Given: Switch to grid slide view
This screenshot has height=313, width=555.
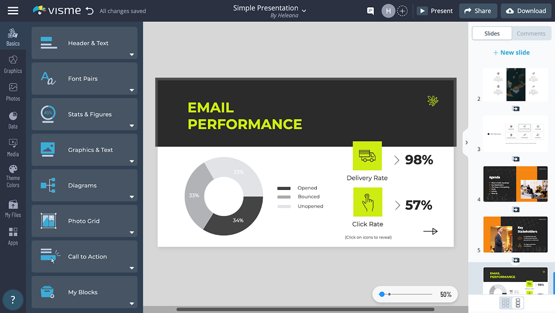Looking at the screenshot, I should click(506, 303).
